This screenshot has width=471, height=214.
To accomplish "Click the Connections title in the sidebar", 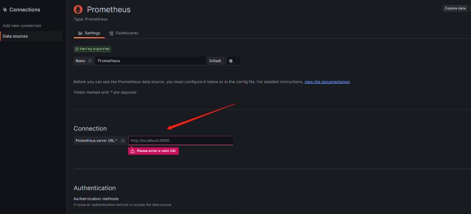I will point(24,10).
